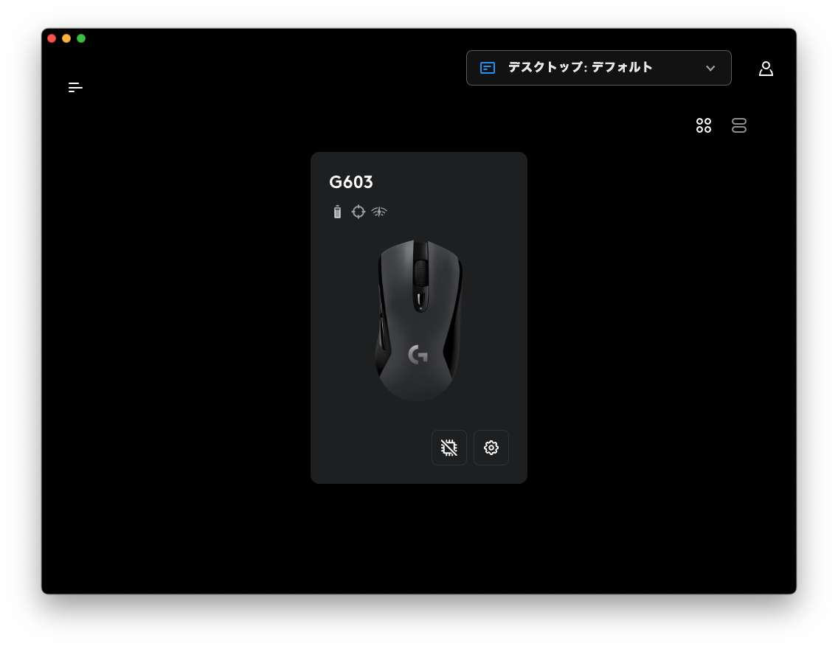Switch to grid device view
Screen dimensions: 838x649
pos(703,125)
